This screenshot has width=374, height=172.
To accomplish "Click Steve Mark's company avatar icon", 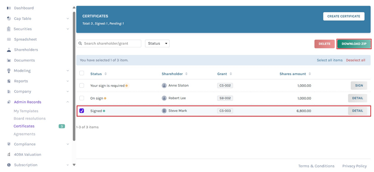I will coord(164,111).
